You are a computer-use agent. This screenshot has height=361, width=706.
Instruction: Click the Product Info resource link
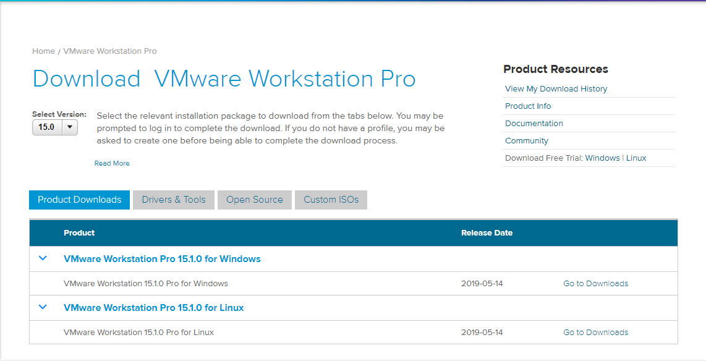(528, 106)
